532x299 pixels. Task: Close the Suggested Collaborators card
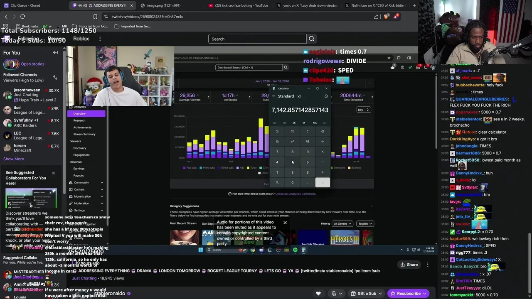(53, 173)
